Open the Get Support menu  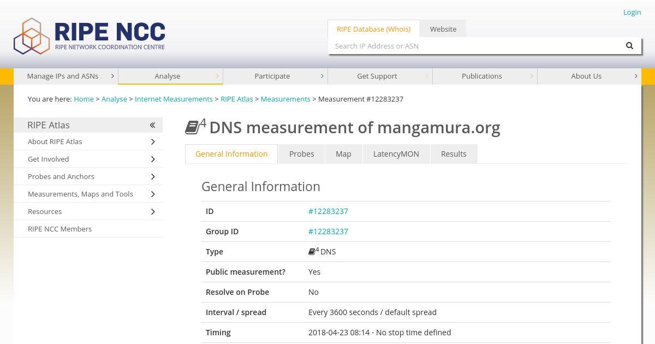pos(380,76)
